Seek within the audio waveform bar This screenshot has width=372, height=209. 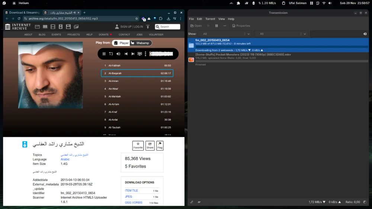[161, 54]
